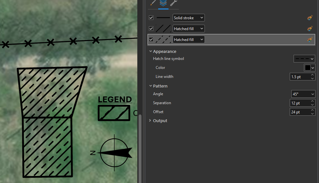The height and width of the screenshot is (183, 319).
Task: Open the solid-line Hatched fill layer type dropdown
Action: click(188, 29)
